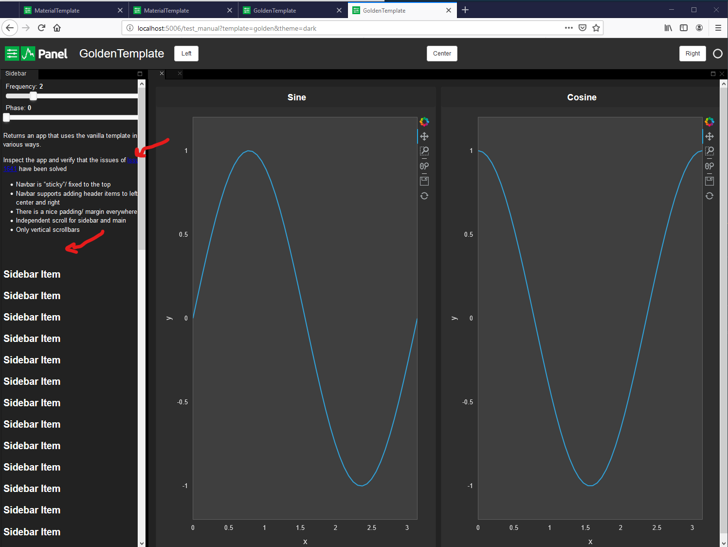Viewport: 728px width, 547px height.
Task: Click the Bokeh logo on the Sine plot
Action: pyautogui.click(x=424, y=121)
